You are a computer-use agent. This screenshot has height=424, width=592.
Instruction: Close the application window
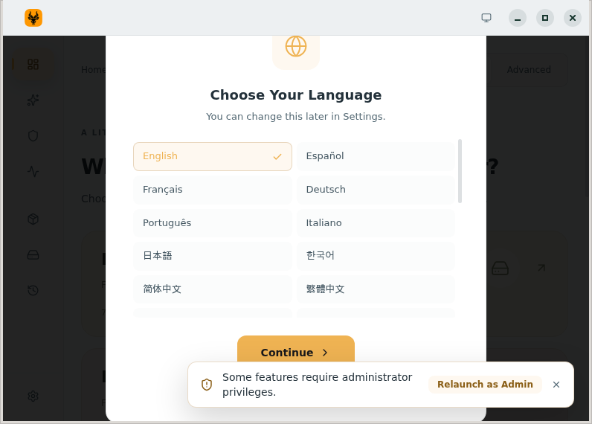[573, 18]
